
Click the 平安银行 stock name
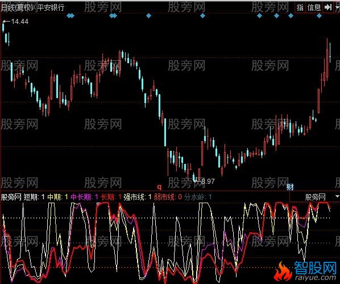pyautogui.click(x=51, y=7)
